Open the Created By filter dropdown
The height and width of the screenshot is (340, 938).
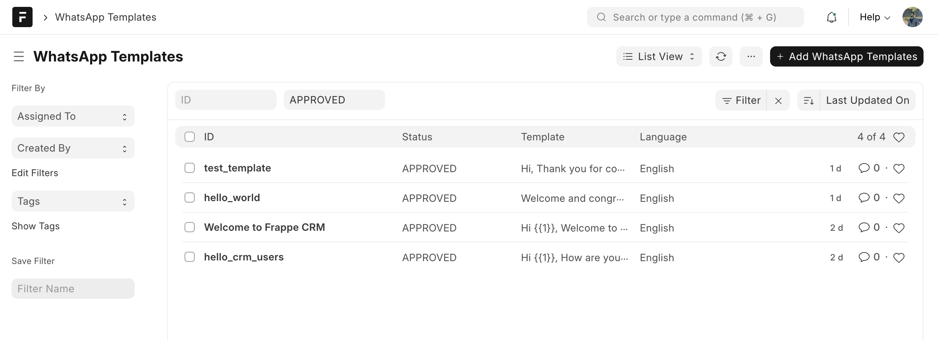click(x=73, y=148)
